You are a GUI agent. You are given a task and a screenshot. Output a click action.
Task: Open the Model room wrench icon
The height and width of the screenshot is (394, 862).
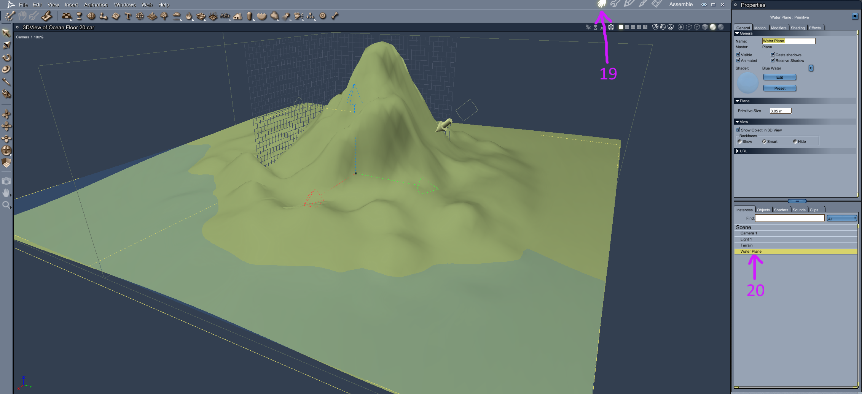(x=615, y=4)
